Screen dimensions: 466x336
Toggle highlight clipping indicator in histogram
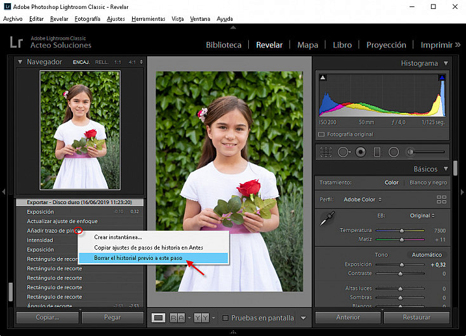pos(442,77)
